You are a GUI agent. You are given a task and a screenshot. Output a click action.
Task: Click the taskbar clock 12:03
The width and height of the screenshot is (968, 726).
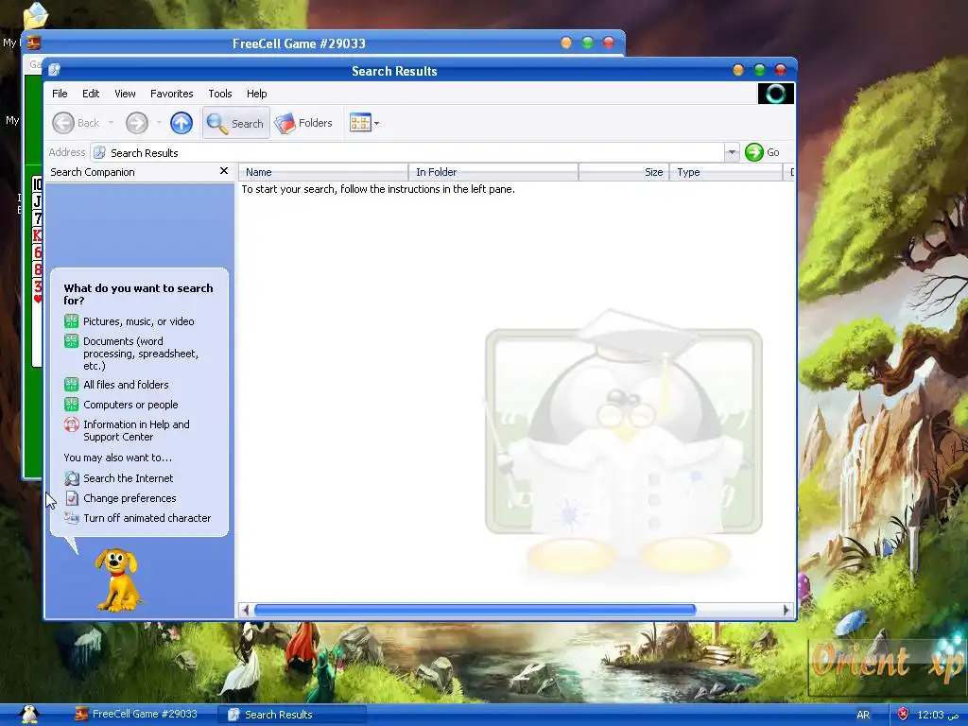coord(938,715)
